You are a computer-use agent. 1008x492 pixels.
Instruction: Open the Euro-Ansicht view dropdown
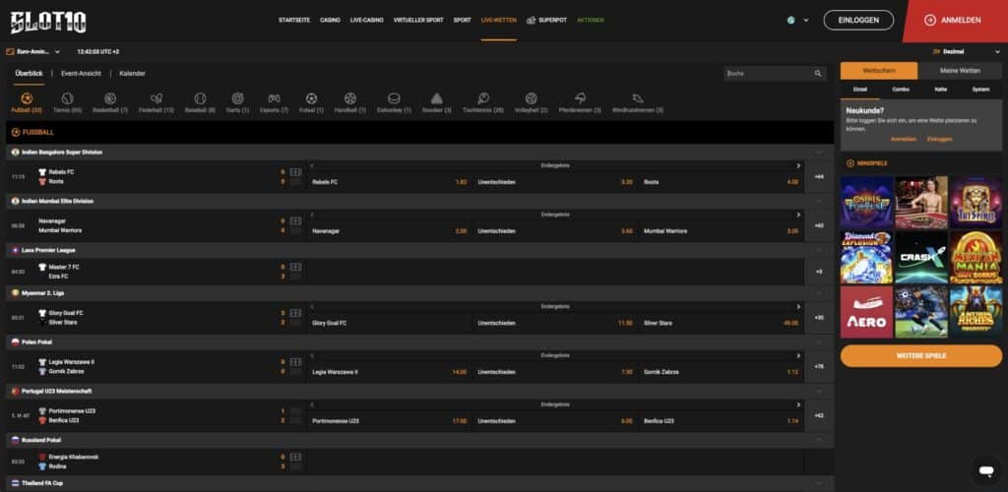click(x=32, y=51)
